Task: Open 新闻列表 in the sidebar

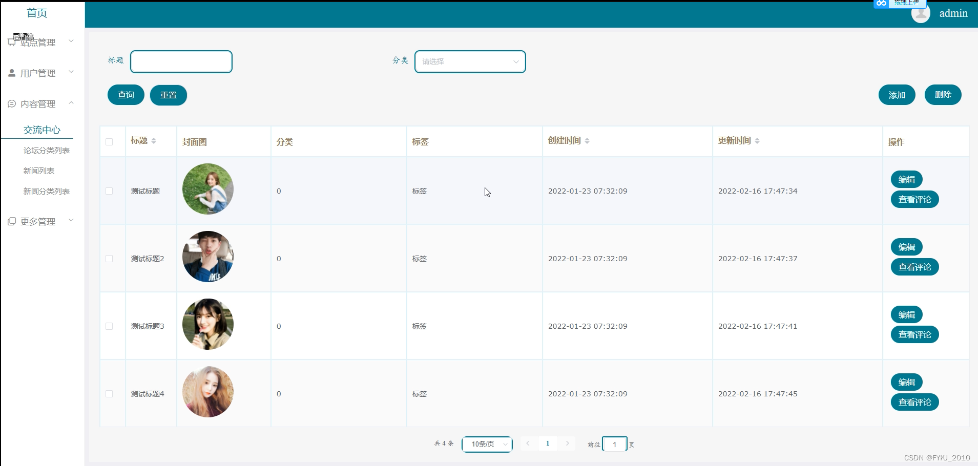Action: pyautogui.click(x=39, y=171)
